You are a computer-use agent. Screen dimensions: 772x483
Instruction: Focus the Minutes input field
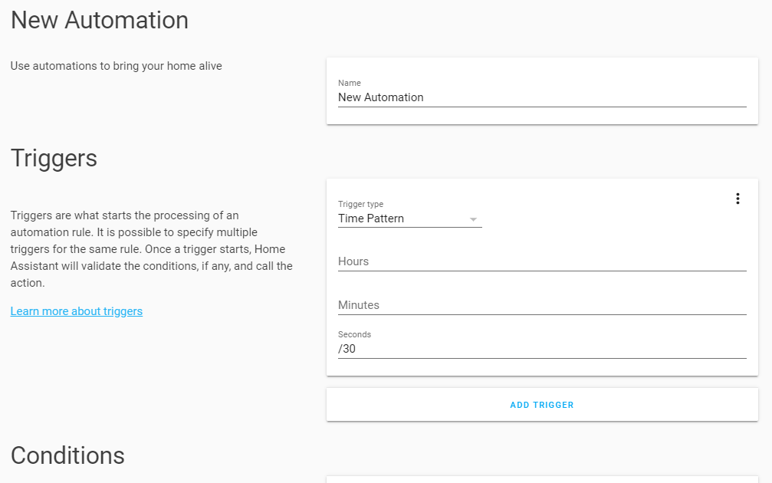tap(541, 305)
